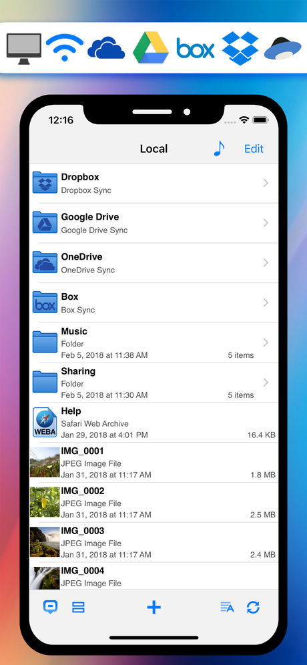307x665 pixels.
Task: Click Feb 5, 2018 at 11:30 AM date
Action: (x=104, y=395)
